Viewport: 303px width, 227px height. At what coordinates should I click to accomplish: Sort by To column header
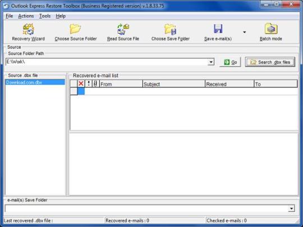pos(276,84)
